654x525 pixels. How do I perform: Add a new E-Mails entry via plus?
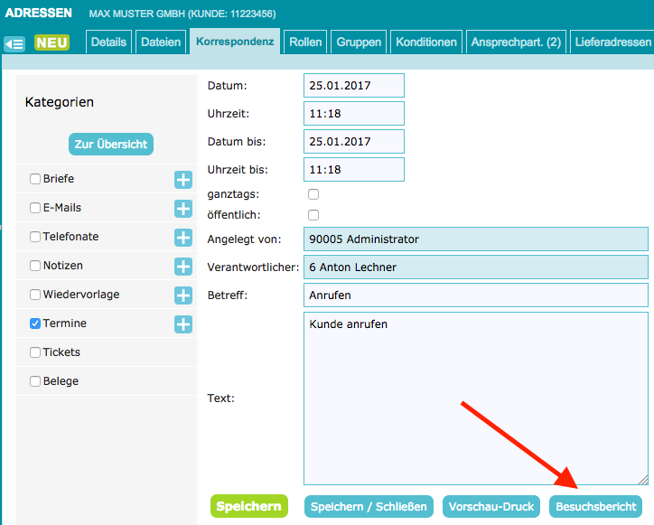click(183, 209)
